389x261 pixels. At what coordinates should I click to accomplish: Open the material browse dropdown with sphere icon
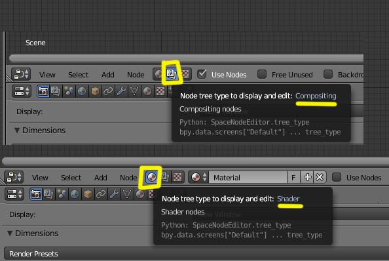pyautogui.click(x=198, y=177)
